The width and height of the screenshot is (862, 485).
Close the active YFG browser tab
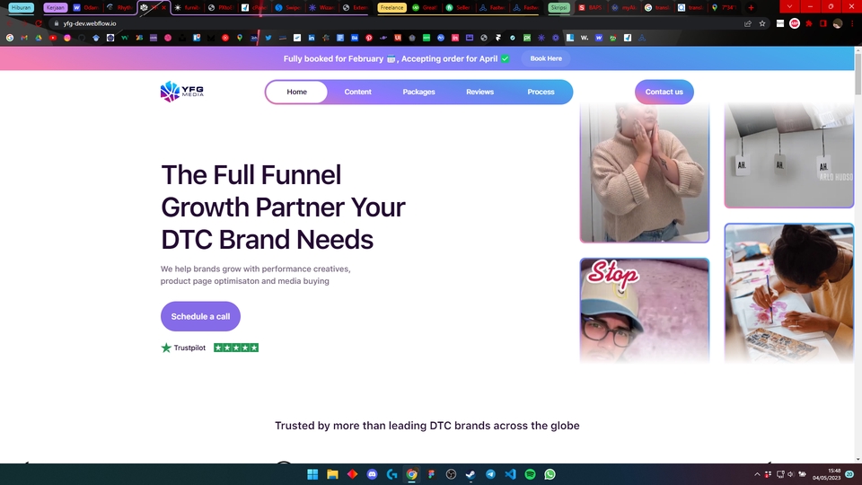click(x=163, y=8)
